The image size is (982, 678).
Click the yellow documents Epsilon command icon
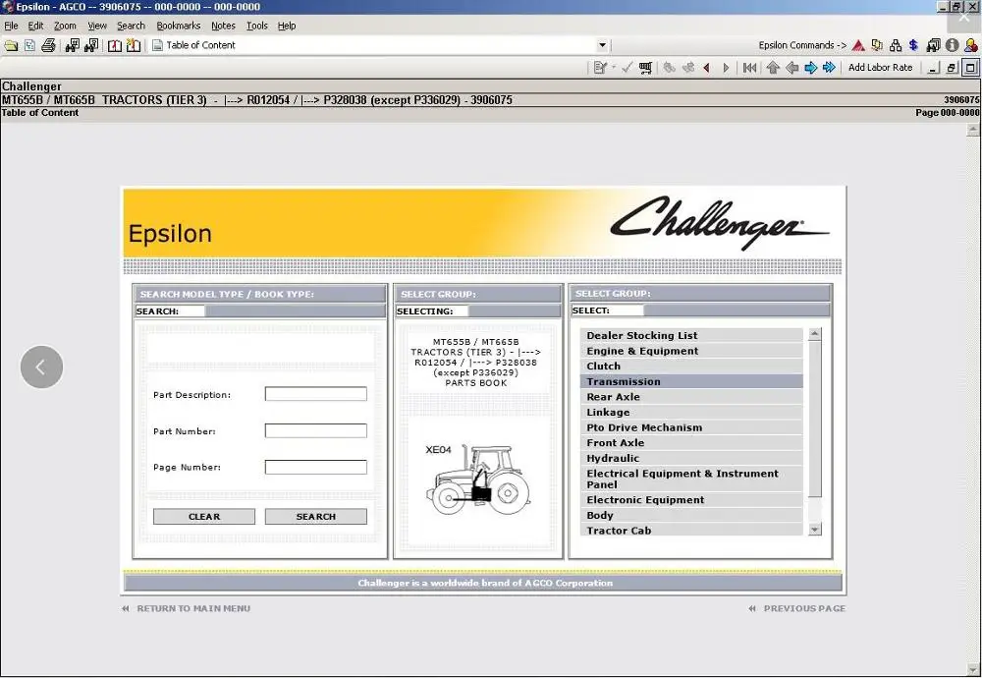[877, 45]
